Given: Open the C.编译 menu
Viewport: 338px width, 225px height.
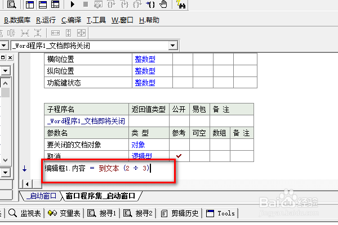Looking at the screenshot, I should 71,20.
